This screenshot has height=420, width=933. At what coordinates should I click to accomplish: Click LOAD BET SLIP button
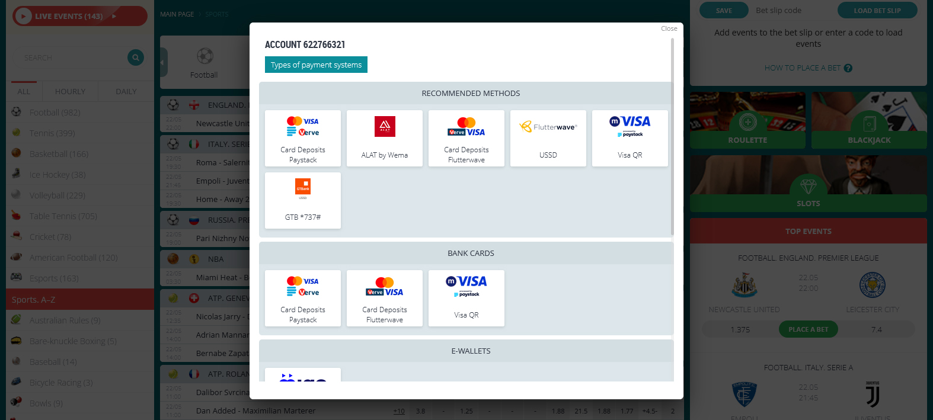tap(877, 11)
